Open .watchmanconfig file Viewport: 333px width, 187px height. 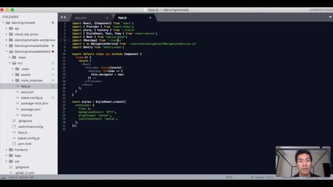(30, 127)
